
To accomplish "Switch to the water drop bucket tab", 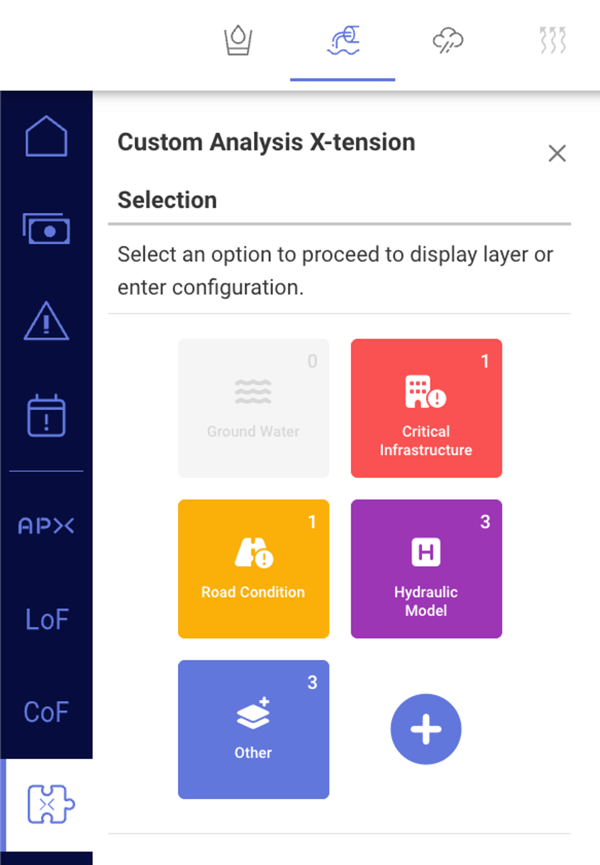I will point(238,41).
